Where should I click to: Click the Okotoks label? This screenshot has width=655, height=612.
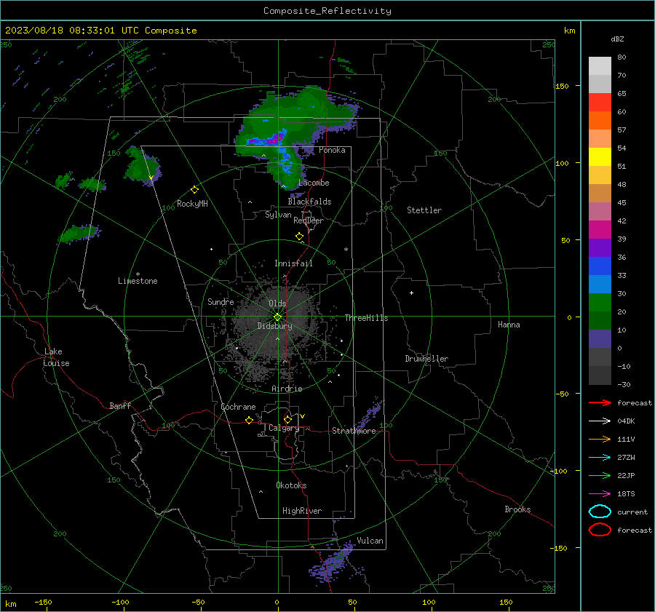coord(291,485)
